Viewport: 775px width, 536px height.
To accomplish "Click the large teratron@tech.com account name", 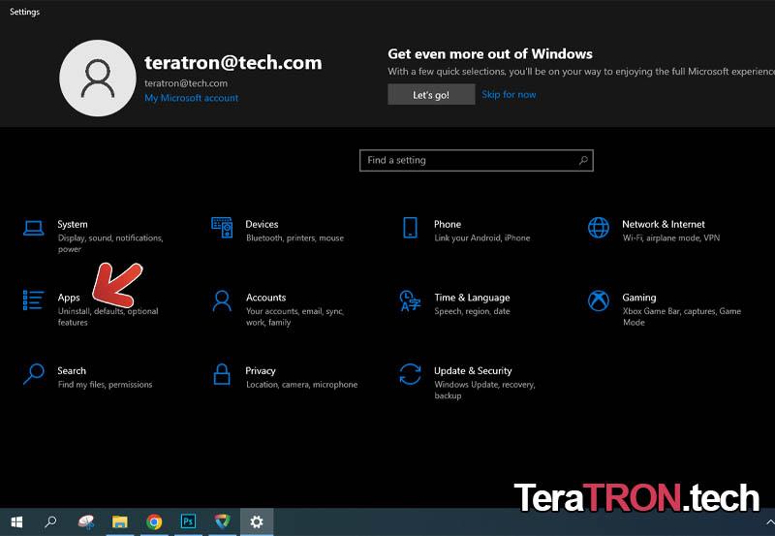I will click(x=233, y=62).
